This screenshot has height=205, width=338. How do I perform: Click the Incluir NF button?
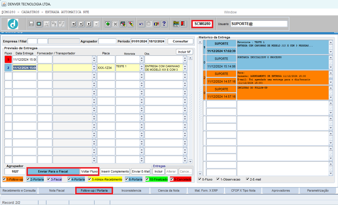click(185, 52)
